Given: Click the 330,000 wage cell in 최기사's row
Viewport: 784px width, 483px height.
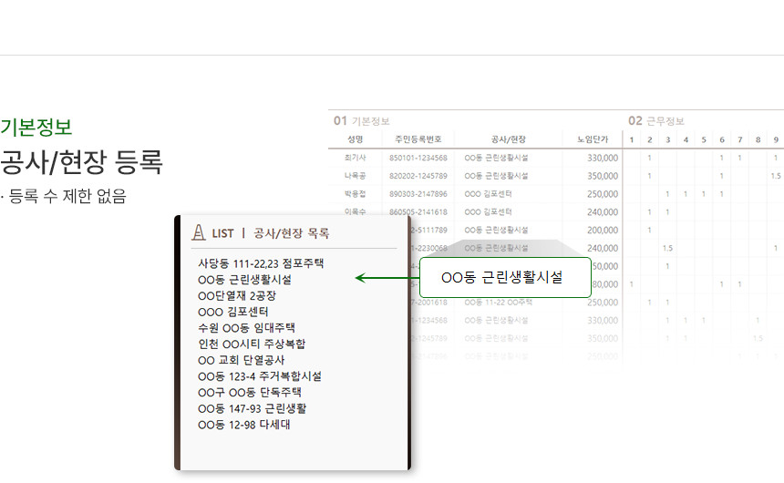Looking at the screenshot, I should pos(603,158).
